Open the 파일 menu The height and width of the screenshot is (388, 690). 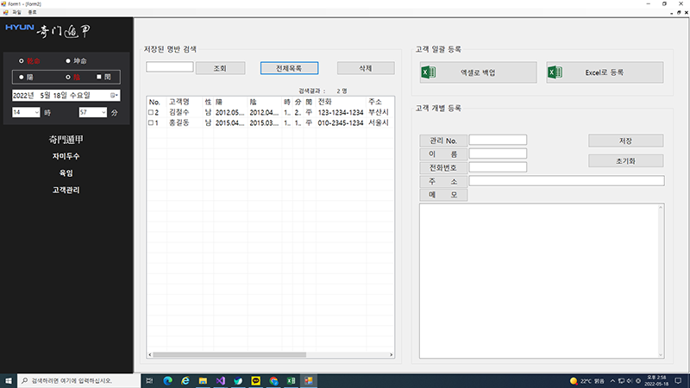(x=16, y=12)
